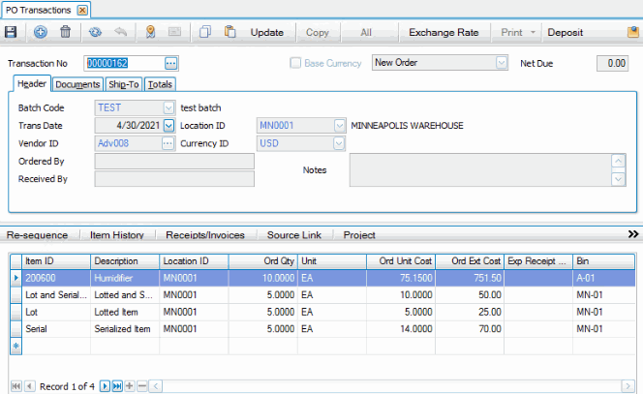Click the New record plus icon

coord(41,32)
